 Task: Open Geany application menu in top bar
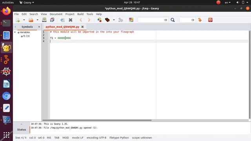(x=27, y=3)
